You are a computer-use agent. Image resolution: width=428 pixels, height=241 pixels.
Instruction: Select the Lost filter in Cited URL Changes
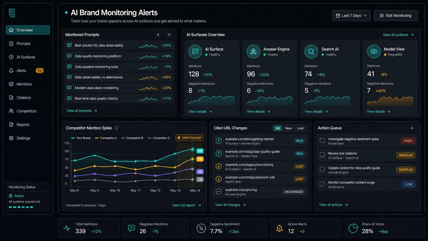[x=300, y=128]
